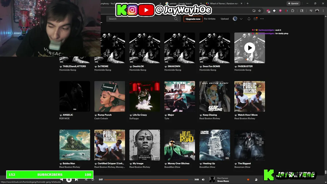Toggle shuffle in the player

pos(86,180)
